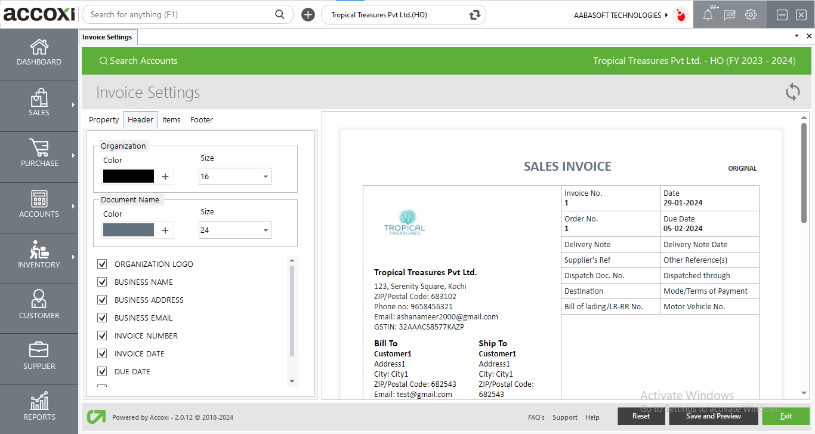Click the black Organization color swatch
This screenshot has width=815, height=434.
tap(128, 177)
